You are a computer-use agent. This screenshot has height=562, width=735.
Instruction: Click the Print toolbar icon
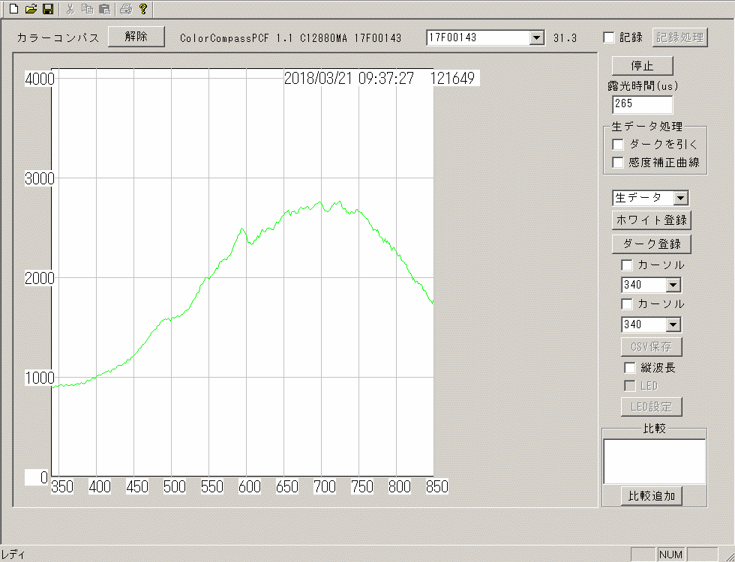126,9
